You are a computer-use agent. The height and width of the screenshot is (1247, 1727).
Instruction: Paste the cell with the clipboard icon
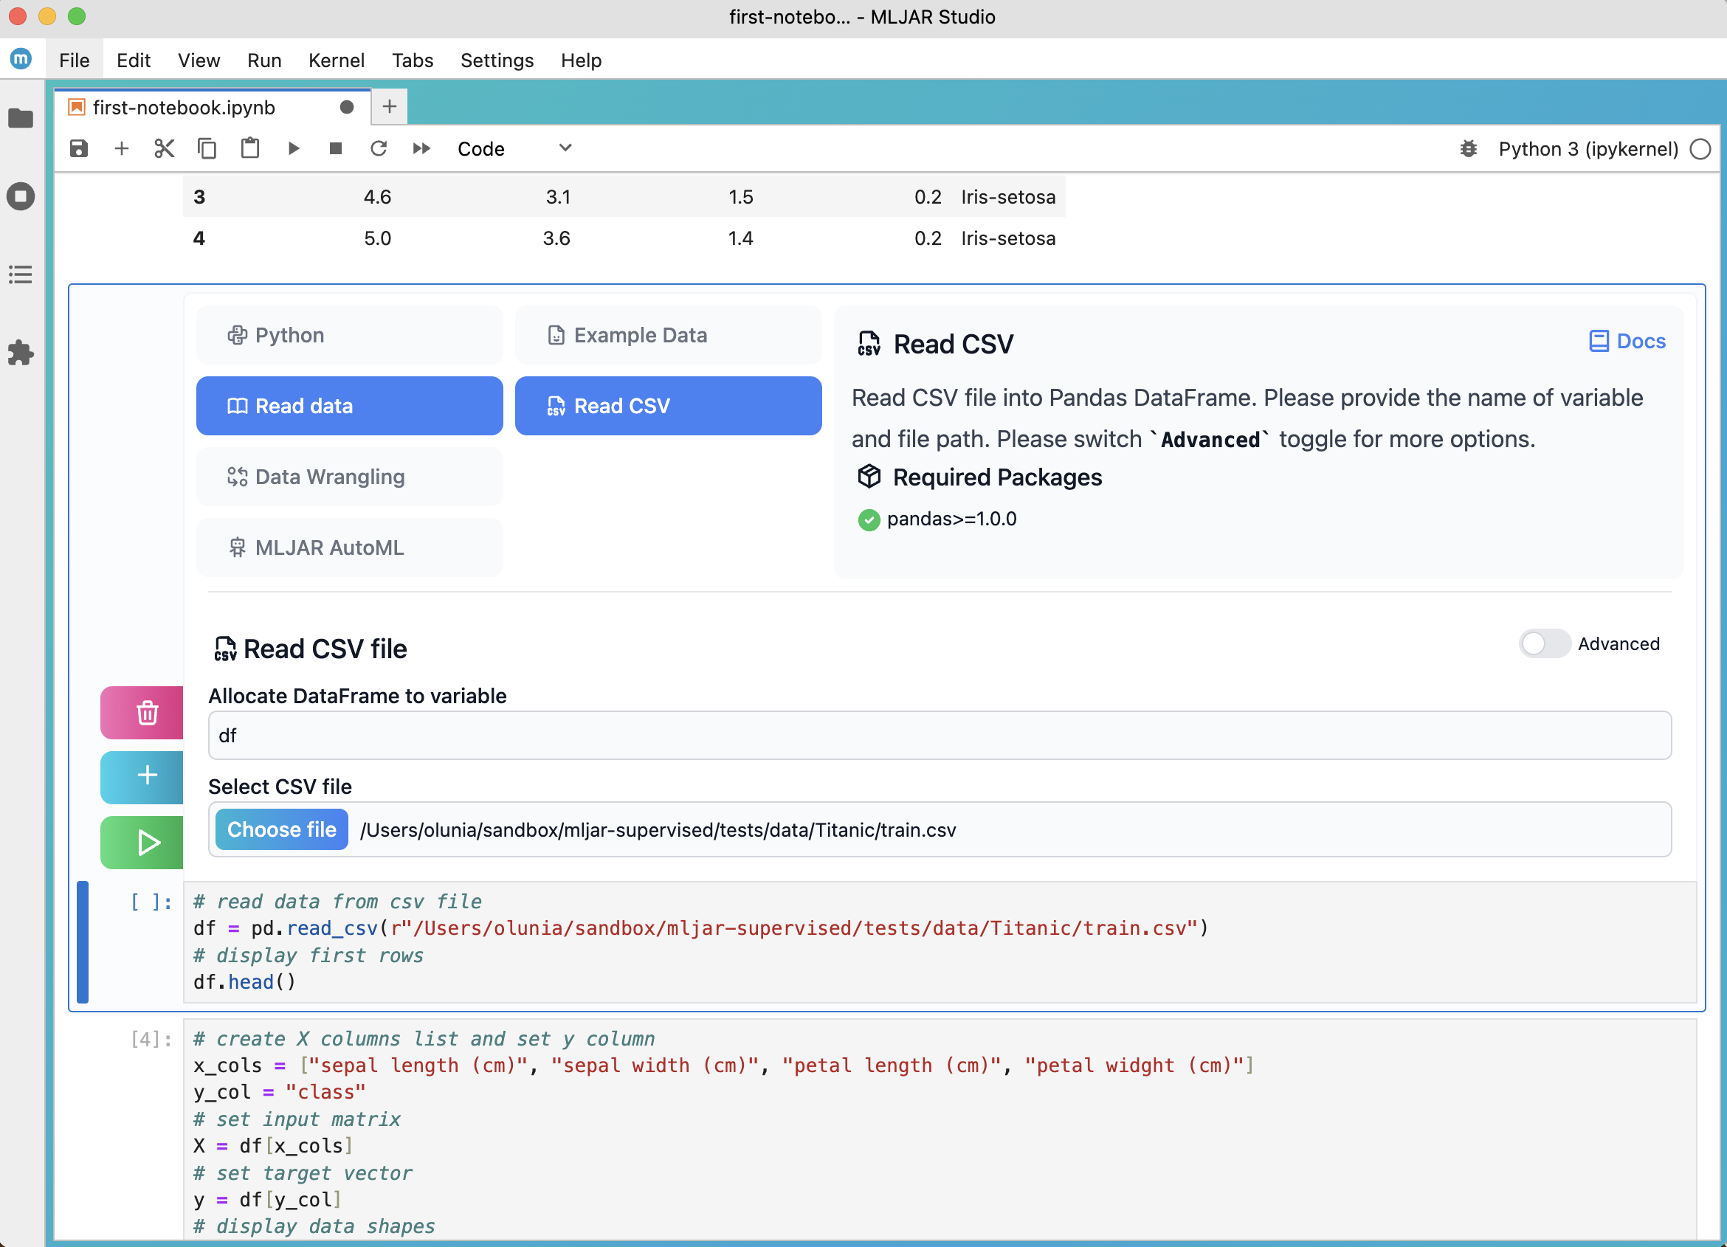click(249, 148)
